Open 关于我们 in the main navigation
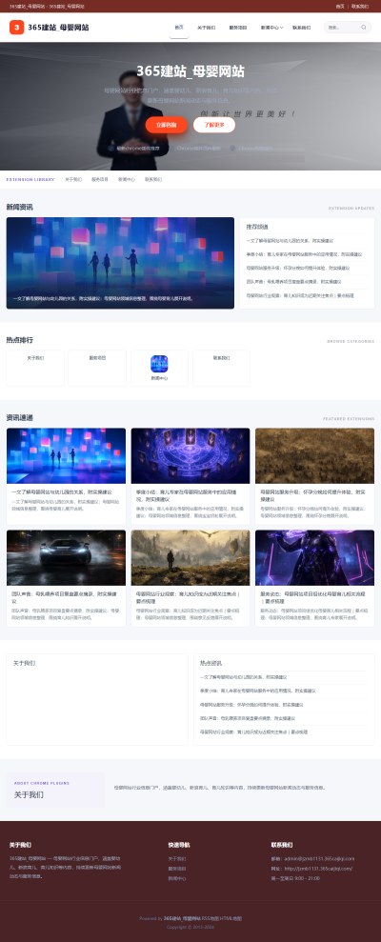 pos(206,28)
